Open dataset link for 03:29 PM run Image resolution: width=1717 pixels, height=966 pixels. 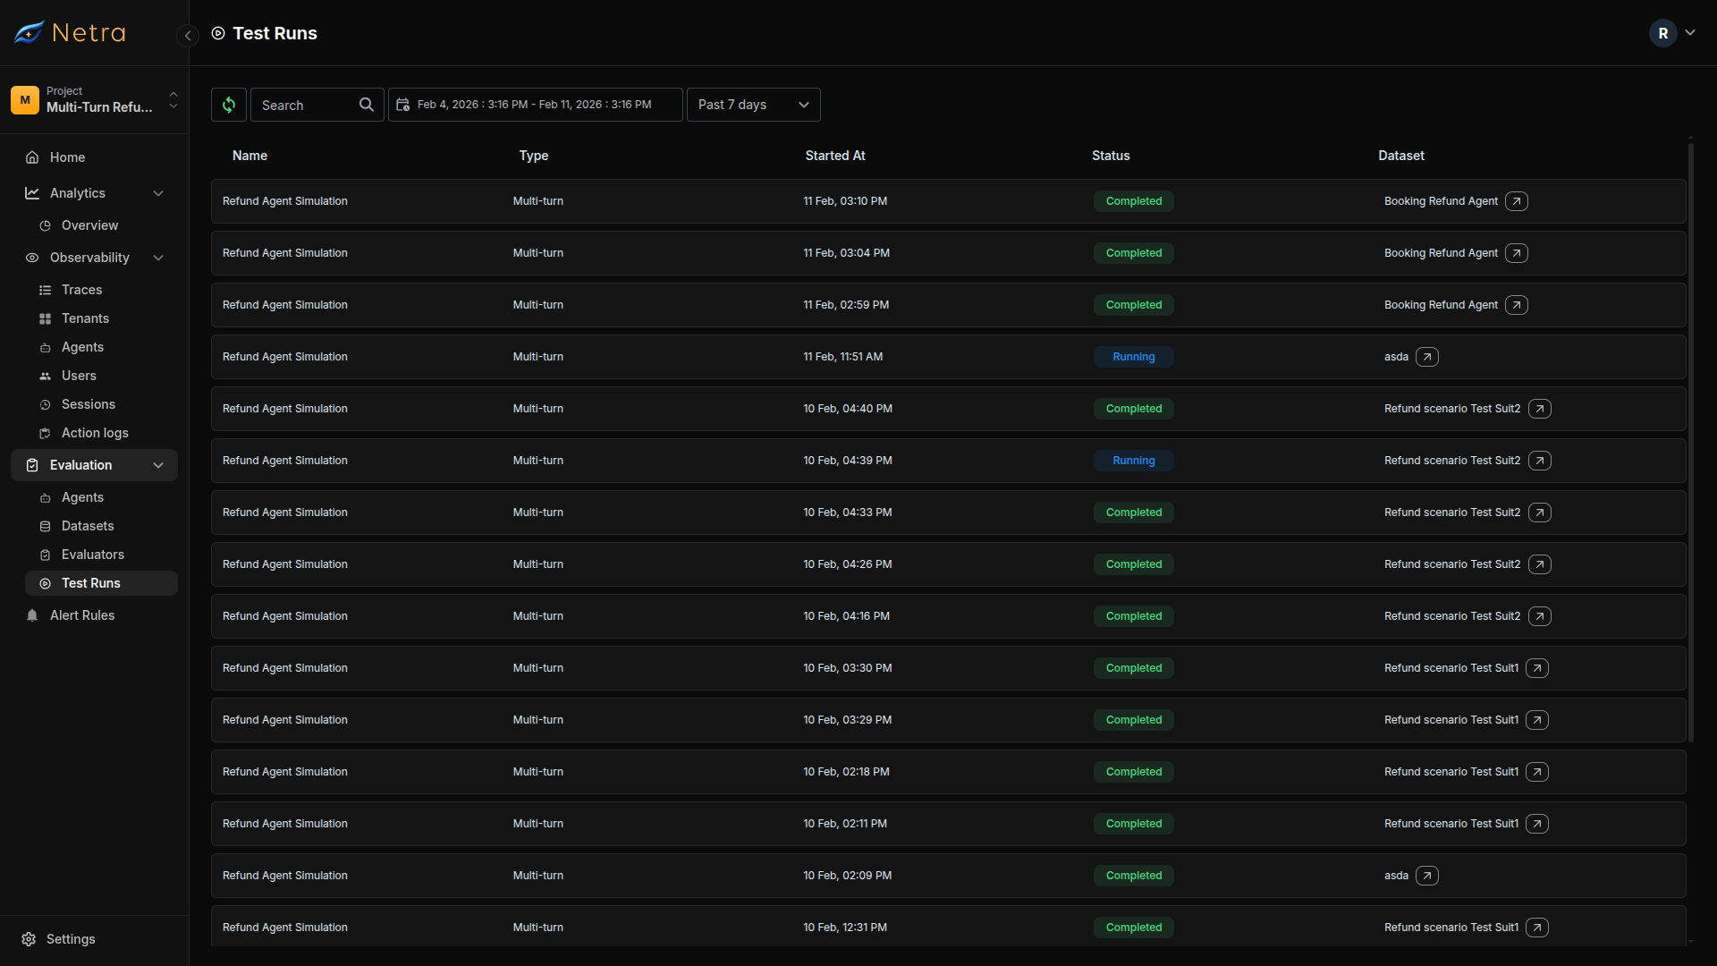click(x=1537, y=720)
